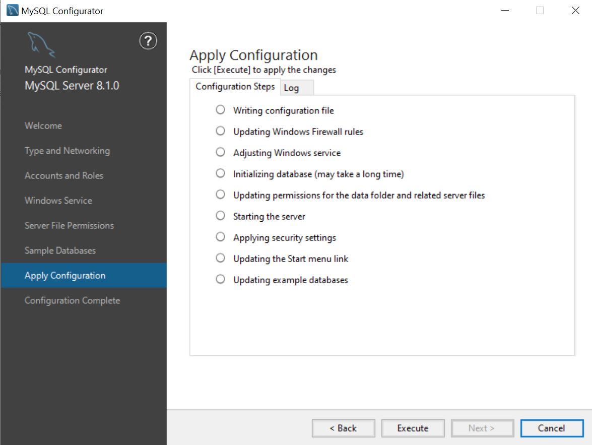
Task: Click the status circle for Writing configuration file
Action: pos(220,109)
